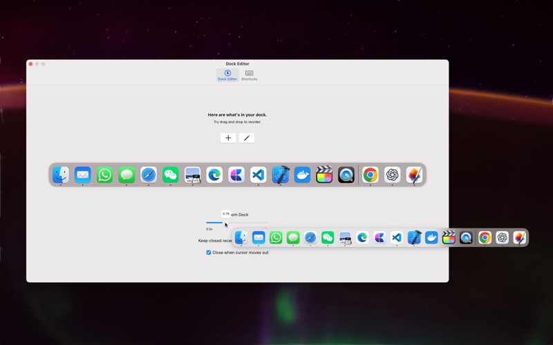This screenshot has width=553, height=345.
Task: Open ChatGPT from the floating zoom dock
Action: [x=503, y=237]
